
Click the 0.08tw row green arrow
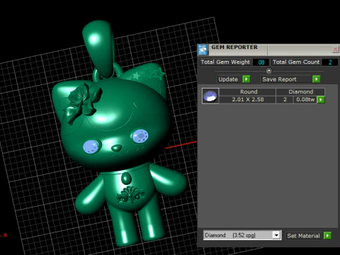(x=321, y=100)
